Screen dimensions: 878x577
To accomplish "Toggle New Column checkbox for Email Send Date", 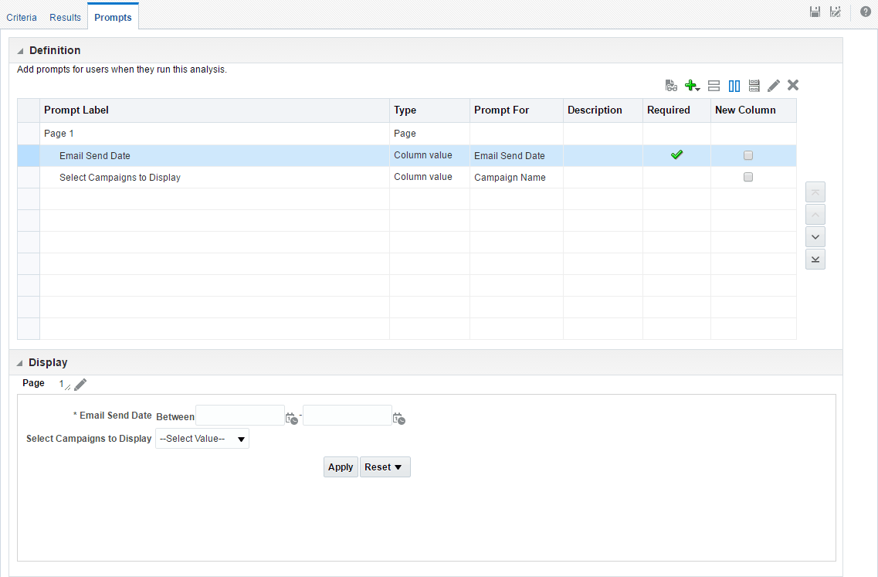I will tap(748, 156).
